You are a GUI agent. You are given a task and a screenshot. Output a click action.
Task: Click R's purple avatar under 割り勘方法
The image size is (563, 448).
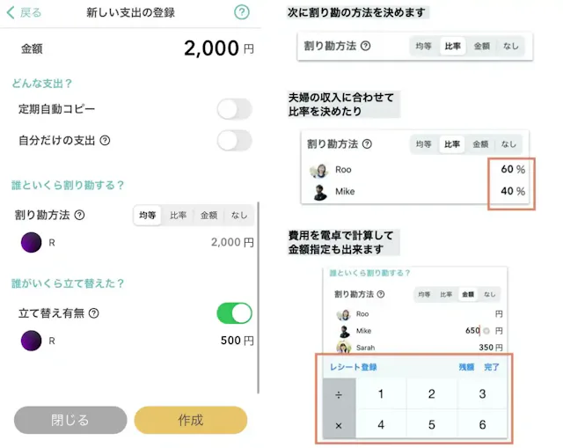coord(31,242)
